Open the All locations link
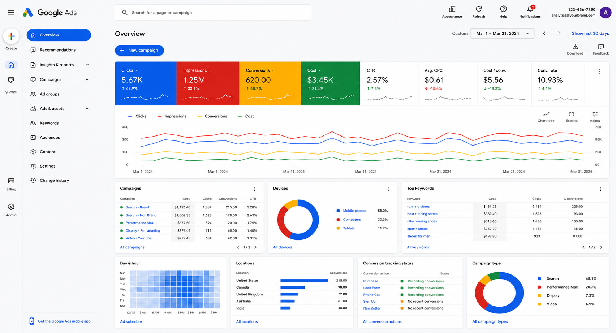616x333 pixels. coord(247,321)
